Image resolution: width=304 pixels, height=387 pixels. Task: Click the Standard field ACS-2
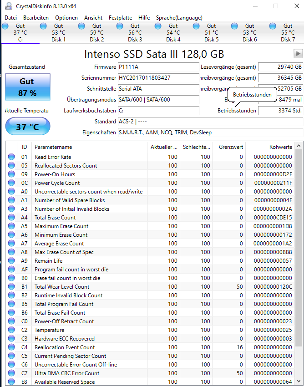click(211, 122)
